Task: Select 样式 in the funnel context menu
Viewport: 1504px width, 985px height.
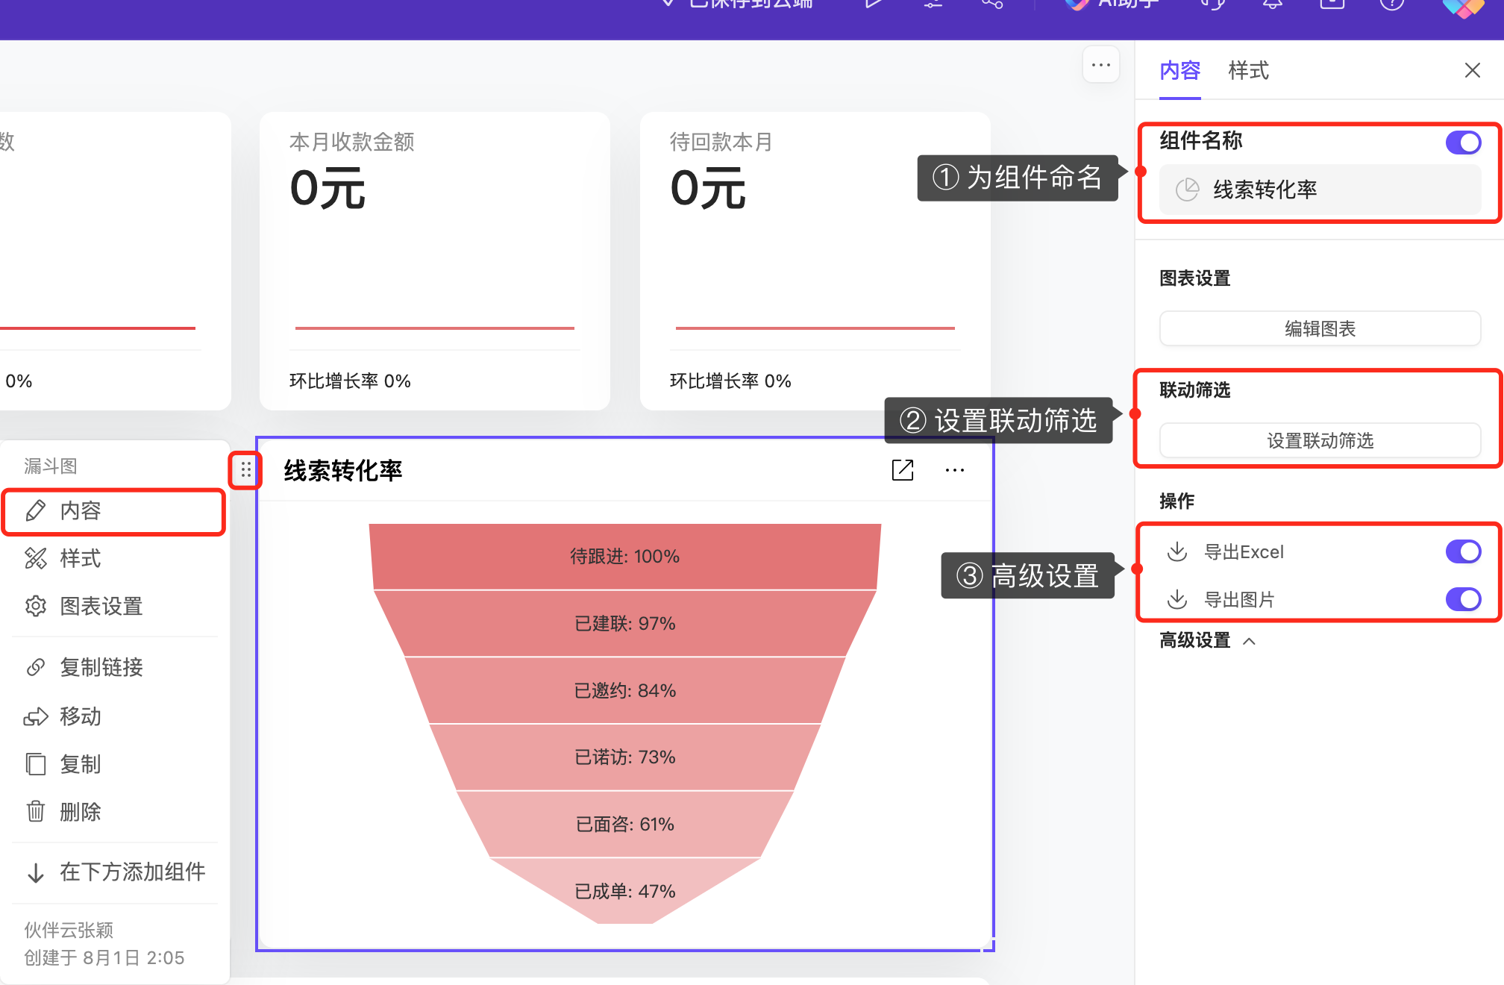Action: click(113, 558)
